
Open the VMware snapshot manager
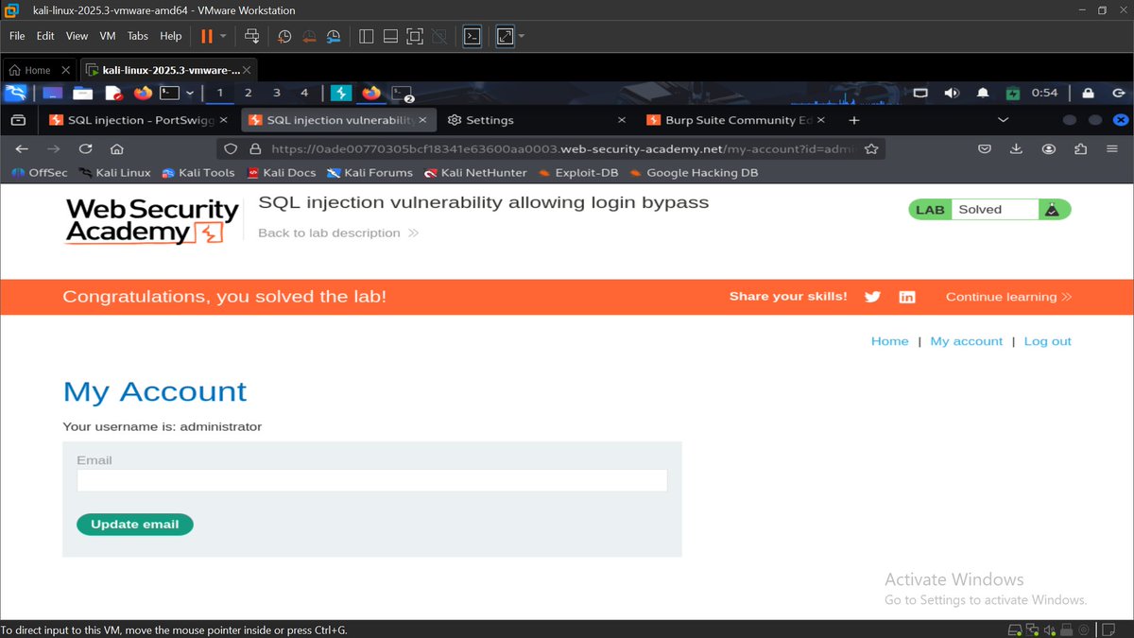pyautogui.click(x=334, y=37)
